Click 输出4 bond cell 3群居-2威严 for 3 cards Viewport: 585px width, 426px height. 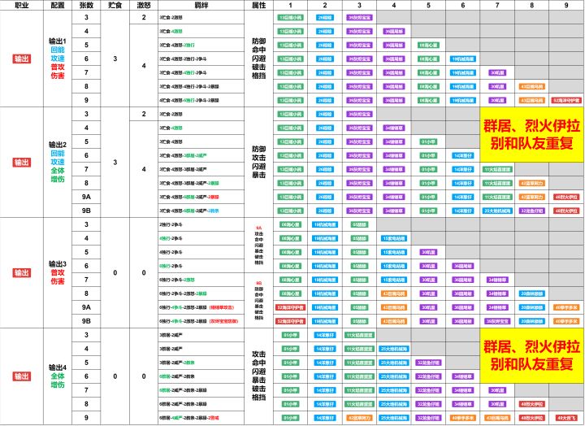pos(201,335)
